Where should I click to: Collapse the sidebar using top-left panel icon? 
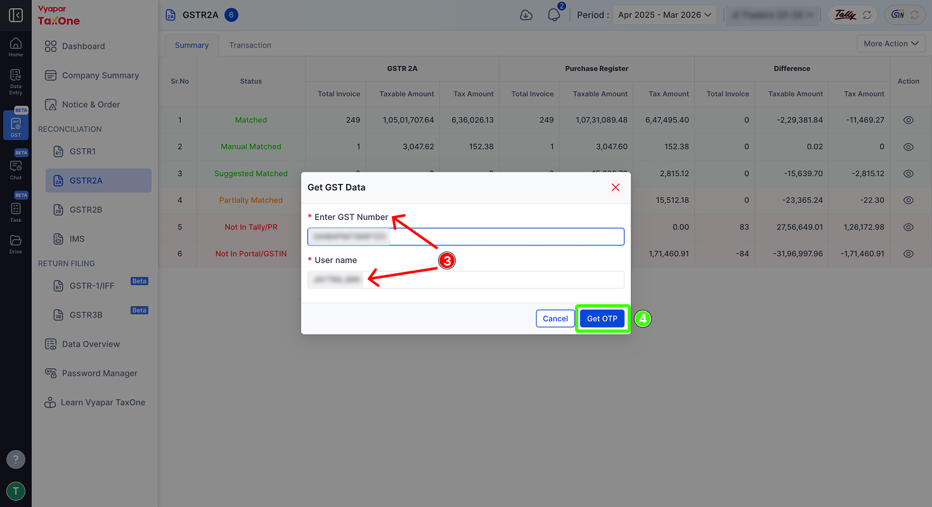(16, 15)
